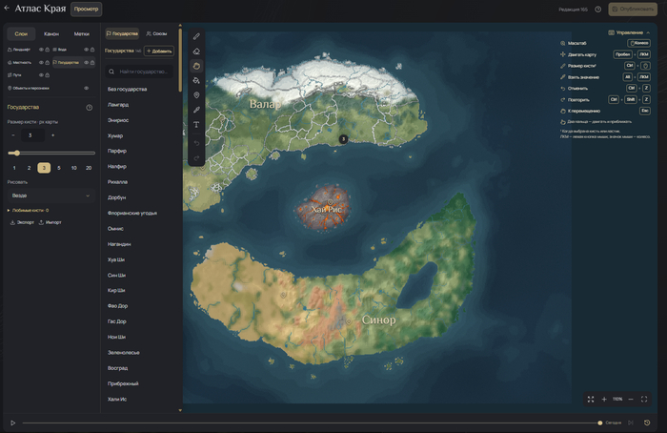Viewport: 667px width, 433px height.
Task: Select the eyedropper pick-value tool
Action: [196, 110]
